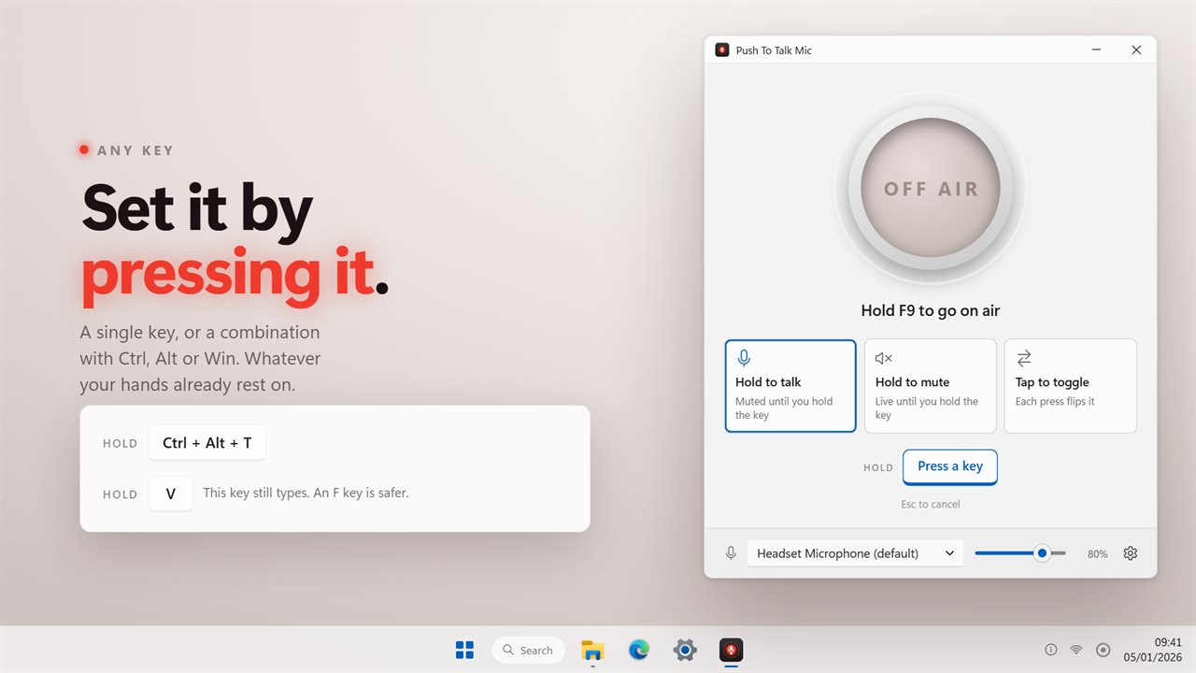Minimize the Push To Talk Mic window

click(1096, 50)
